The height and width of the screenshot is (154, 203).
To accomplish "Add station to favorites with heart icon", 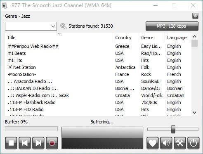I will (x=153, y=143).
